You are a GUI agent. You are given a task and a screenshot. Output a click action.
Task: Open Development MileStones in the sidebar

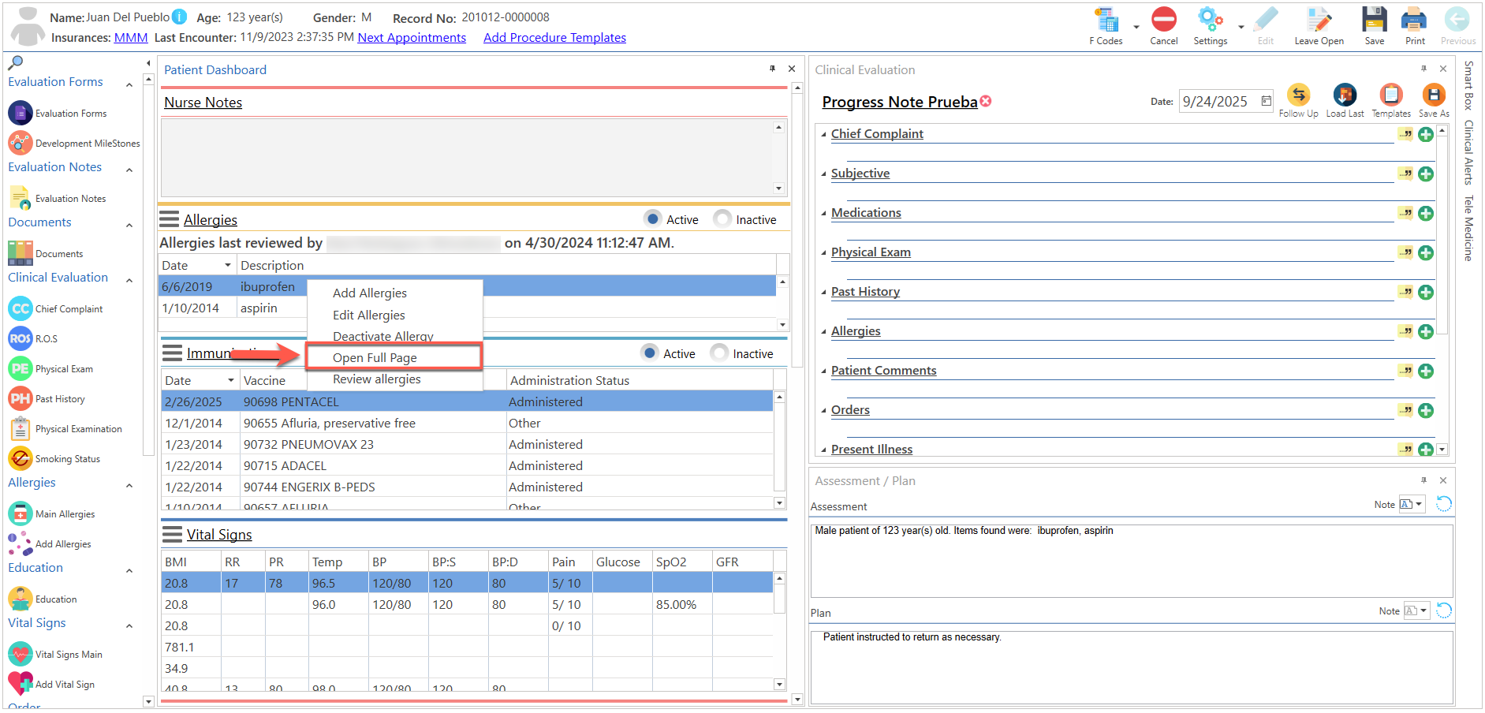[74, 144]
